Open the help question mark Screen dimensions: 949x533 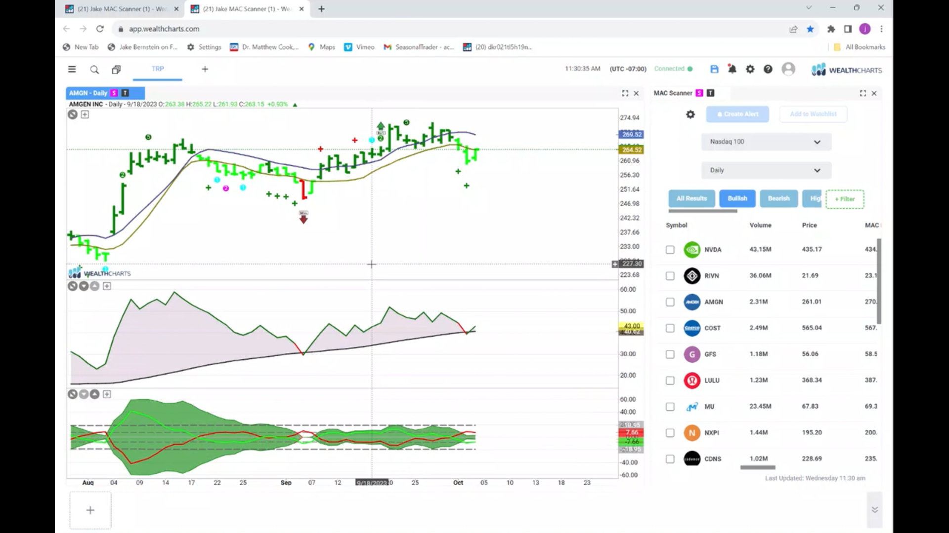(x=768, y=69)
